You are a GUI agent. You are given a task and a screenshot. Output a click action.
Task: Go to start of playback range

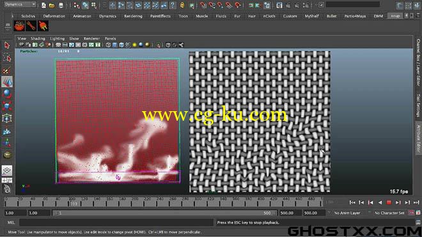352,203
